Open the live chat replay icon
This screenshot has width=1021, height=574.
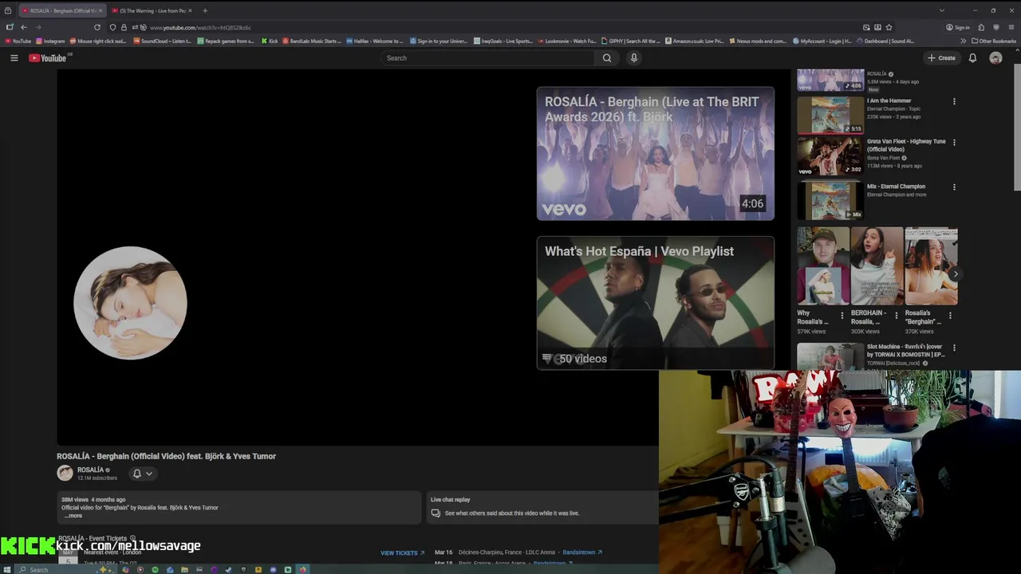pyautogui.click(x=436, y=513)
